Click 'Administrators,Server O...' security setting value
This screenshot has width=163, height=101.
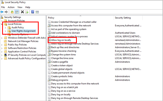pos(128,47)
